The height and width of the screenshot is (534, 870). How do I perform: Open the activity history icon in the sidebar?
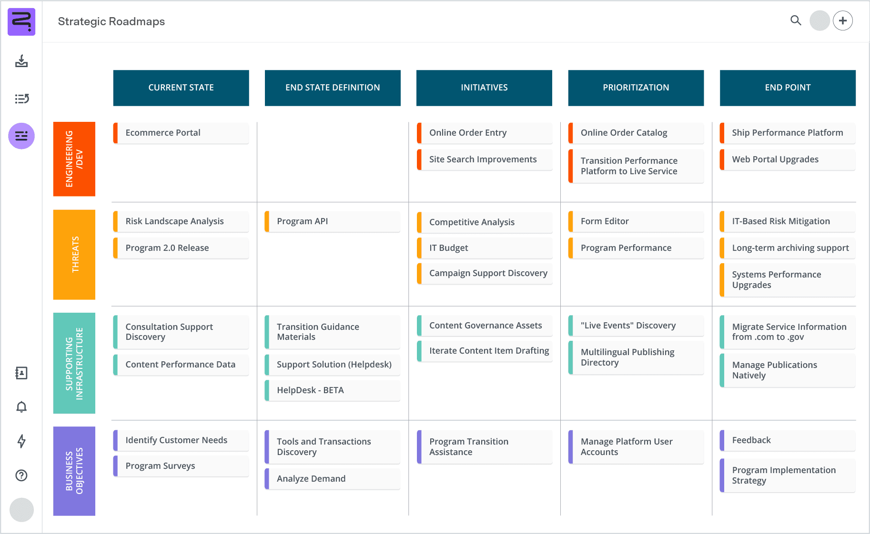point(21,99)
